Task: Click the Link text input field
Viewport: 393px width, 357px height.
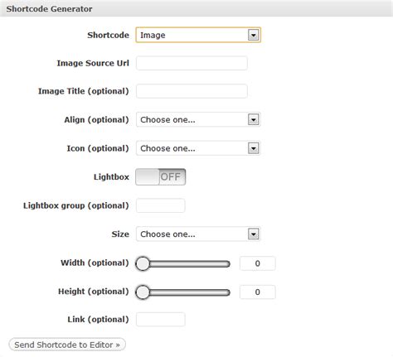Action: [161, 320]
